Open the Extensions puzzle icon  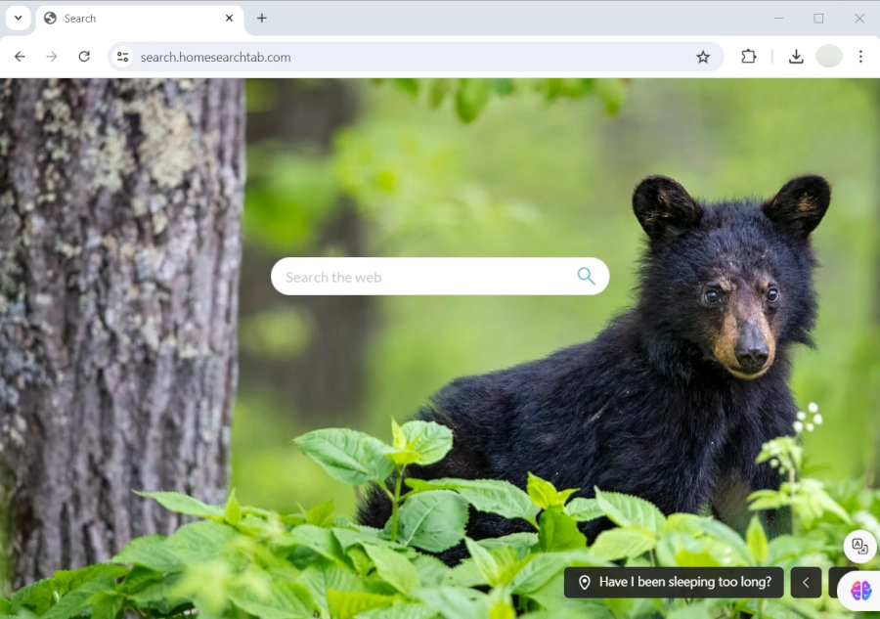coord(748,57)
